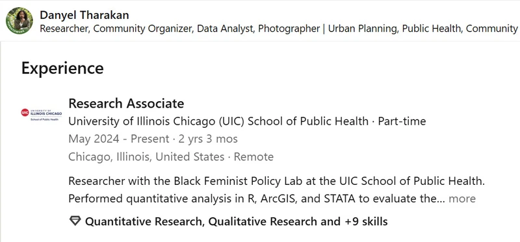Screen dimensions: 520x242
Task: Select the May 2024 start date text
Action: click(94, 139)
